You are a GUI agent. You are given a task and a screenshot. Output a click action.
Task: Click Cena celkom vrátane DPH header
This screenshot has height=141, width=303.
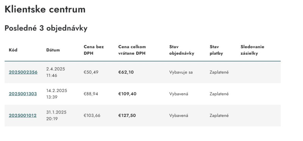coord(132,50)
